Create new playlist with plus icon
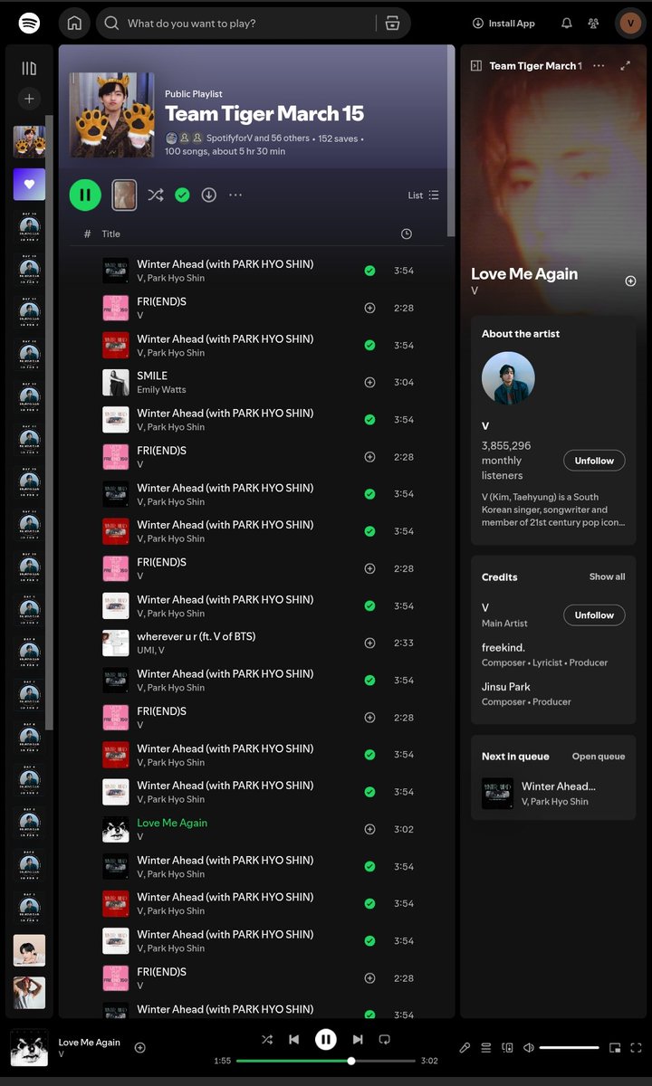This screenshot has height=1086, width=652. tap(29, 99)
